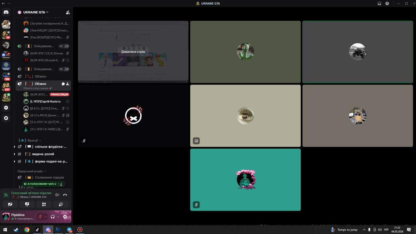Open the Discord inbox icon in title bar
The width and height of the screenshot is (416, 234).
click(379, 3)
